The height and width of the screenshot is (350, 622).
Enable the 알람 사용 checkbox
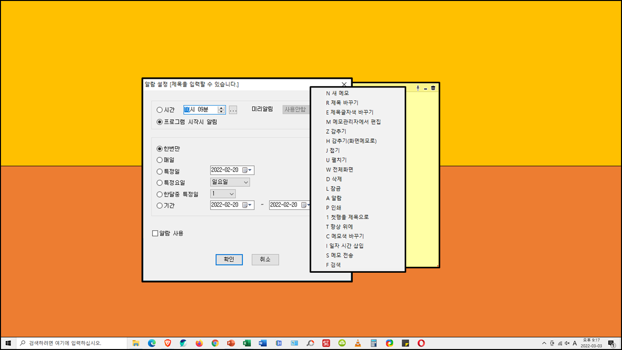pyautogui.click(x=168, y=233)
